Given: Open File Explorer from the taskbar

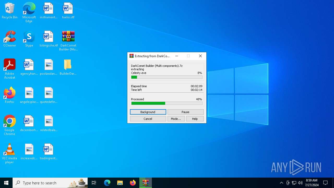Looking at the screenshot, I should [x=120, y=183].
